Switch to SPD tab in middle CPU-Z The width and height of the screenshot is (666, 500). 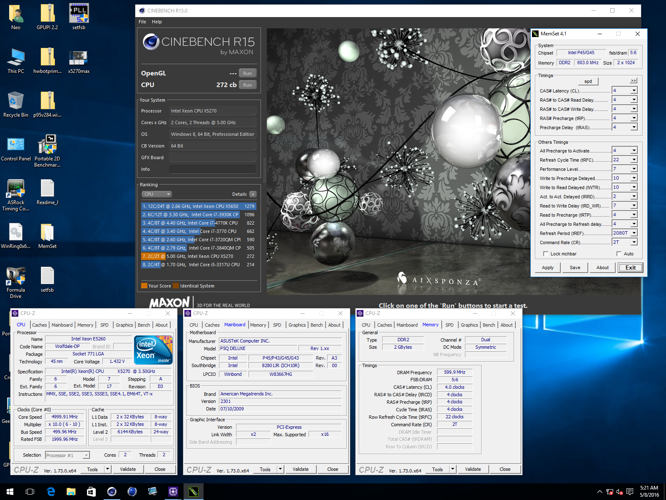click(x=277, y=325)
